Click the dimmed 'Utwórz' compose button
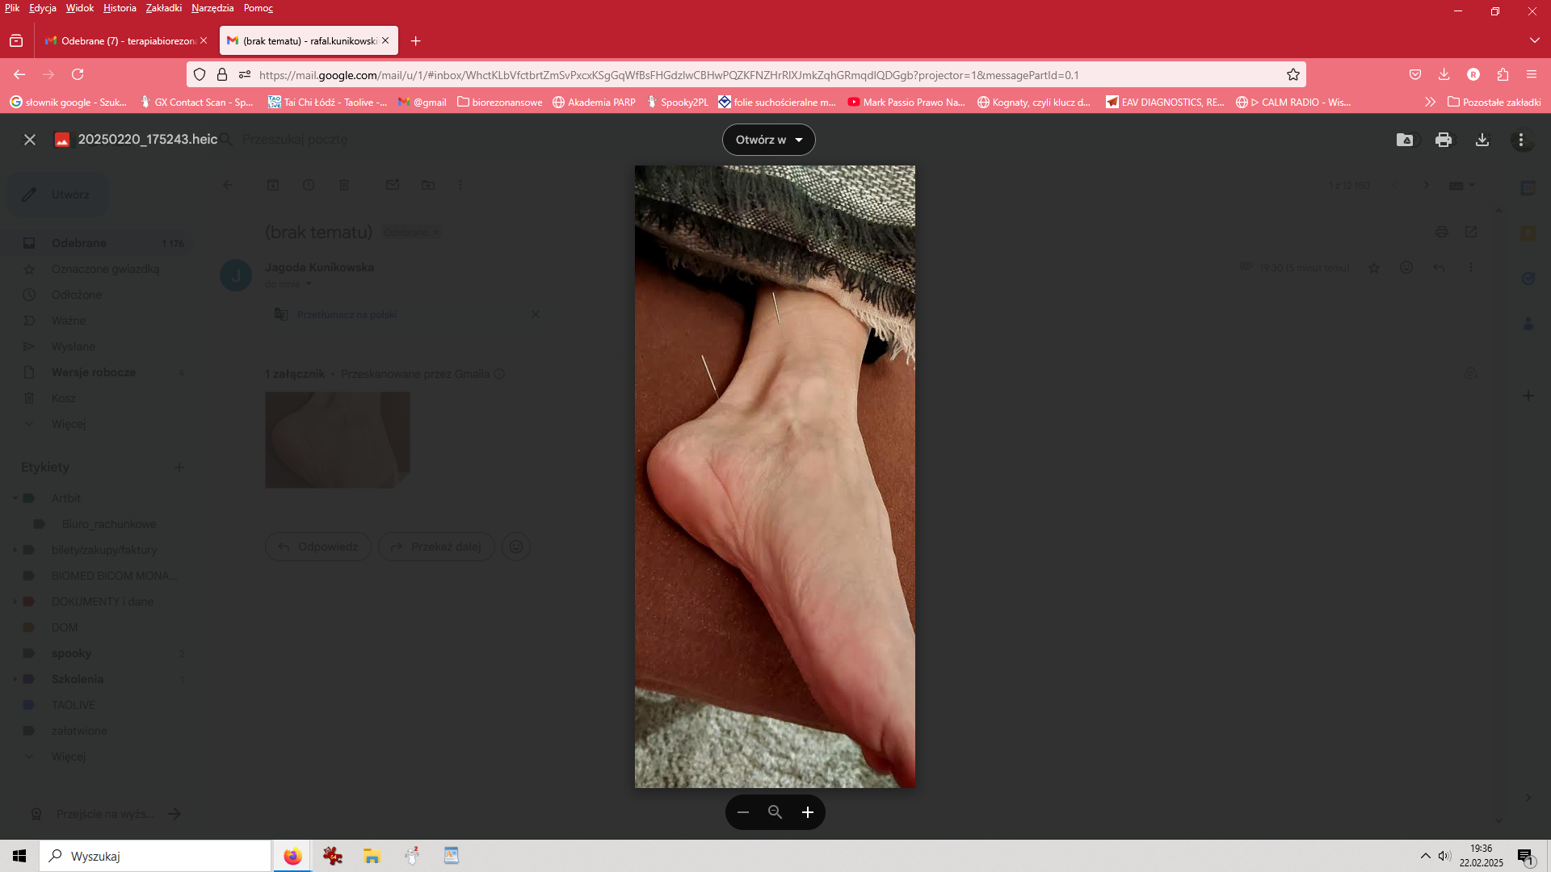Image resolution: width=1551 pixels, height=872 pixels. tap(57, 195)
